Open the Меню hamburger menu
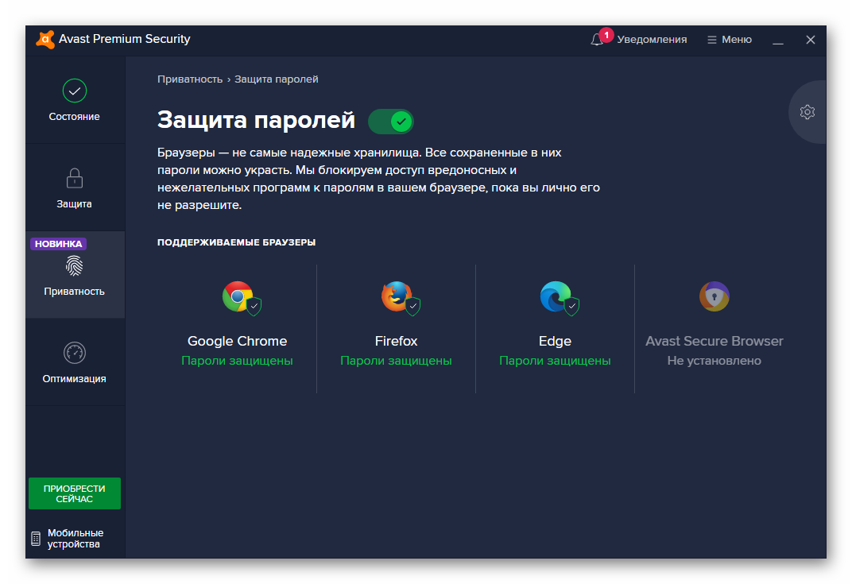 click(x=729, y=40)
